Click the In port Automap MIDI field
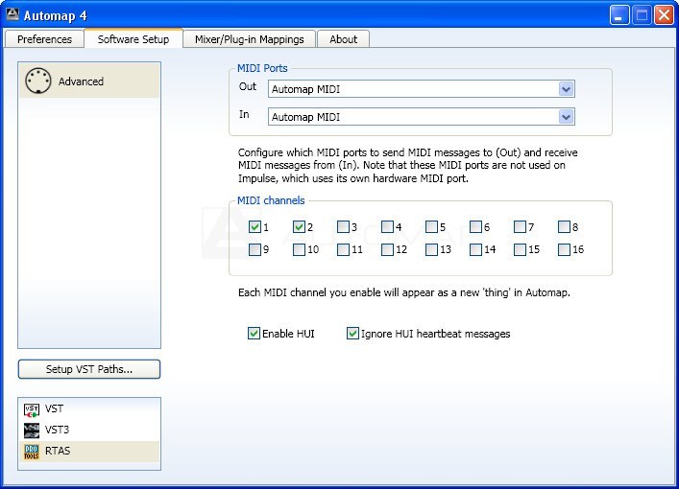Viewport: 679px width, 489px height. click(x=422, y=117)
